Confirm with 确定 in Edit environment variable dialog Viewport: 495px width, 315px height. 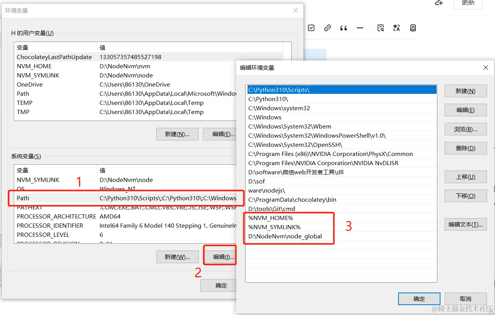coord(419,299)
